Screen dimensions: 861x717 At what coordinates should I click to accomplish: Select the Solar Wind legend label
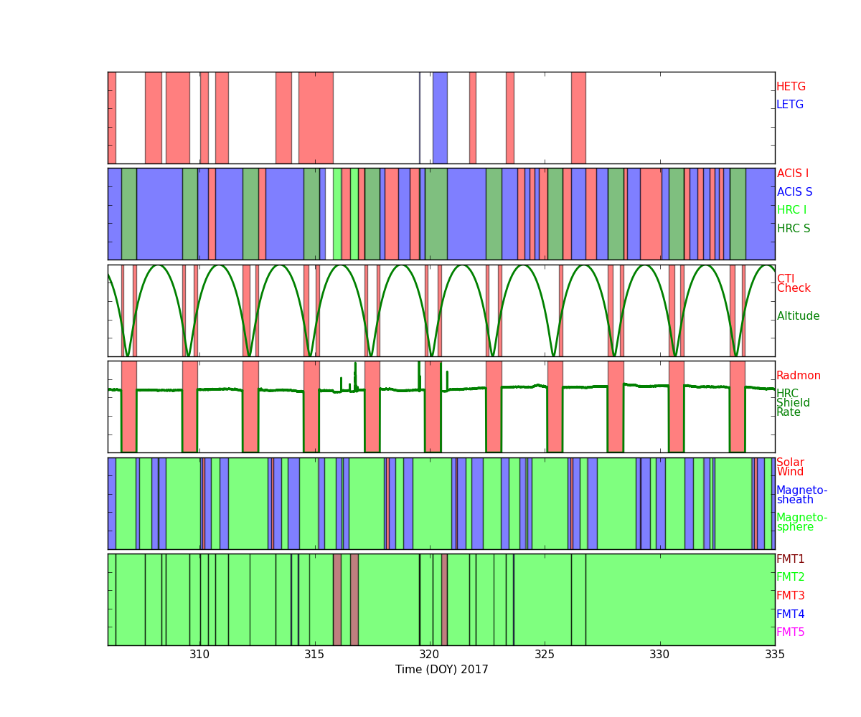pos(790,467)
